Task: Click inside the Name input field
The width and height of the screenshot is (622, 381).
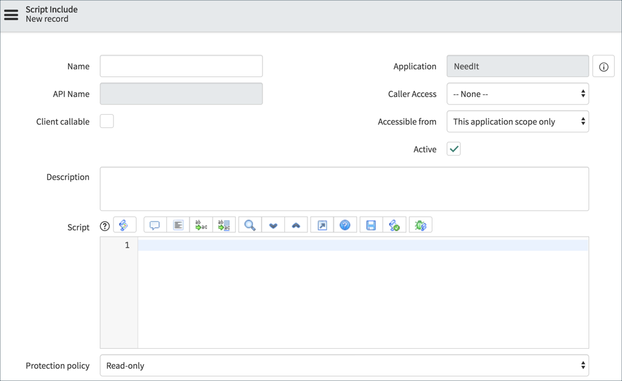Action: point(180,66)
